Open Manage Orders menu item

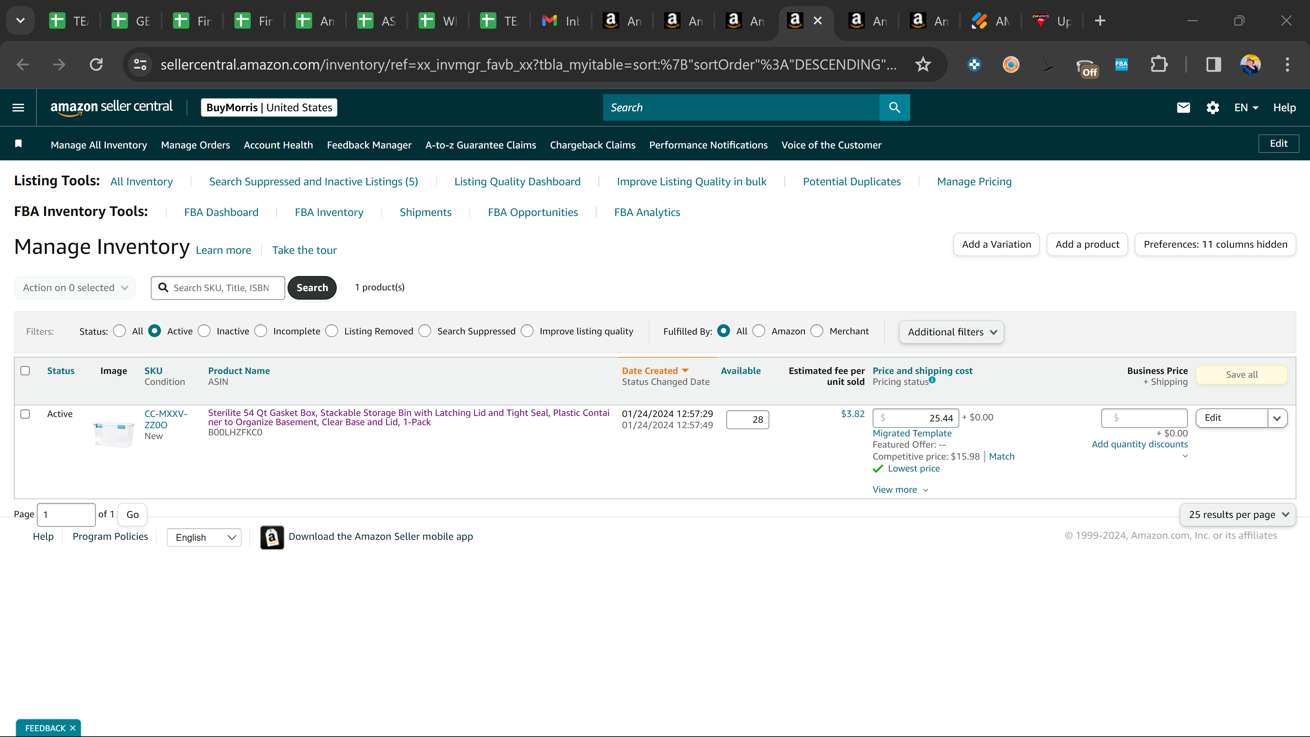pyautogui.click(x=195, y=145)
